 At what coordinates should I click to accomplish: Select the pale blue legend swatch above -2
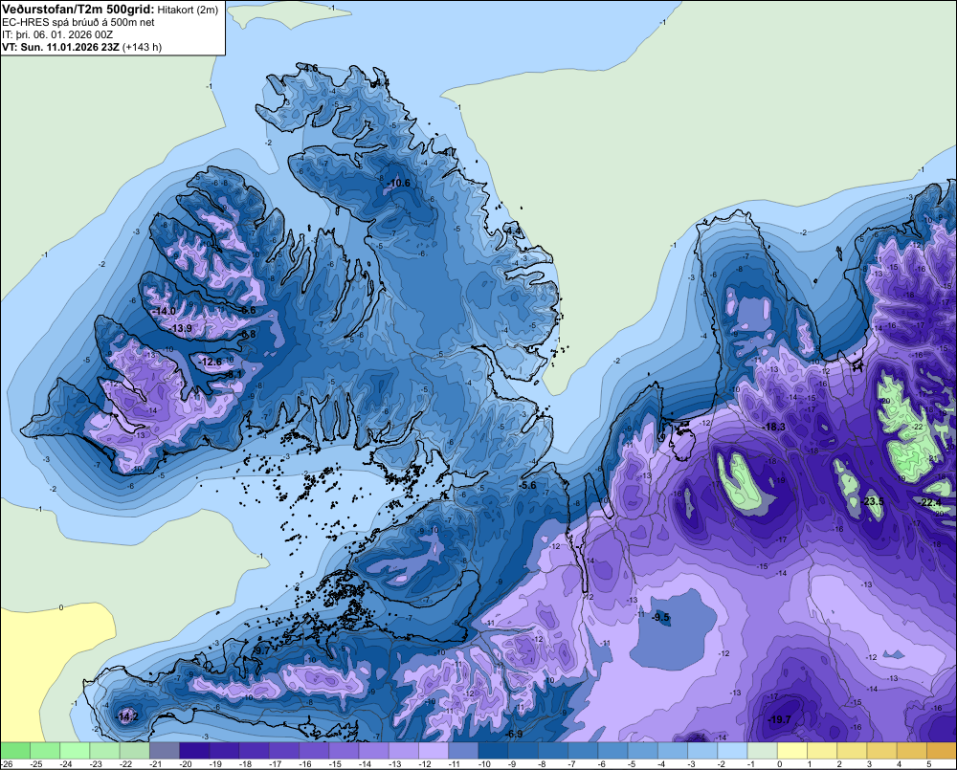732,750
